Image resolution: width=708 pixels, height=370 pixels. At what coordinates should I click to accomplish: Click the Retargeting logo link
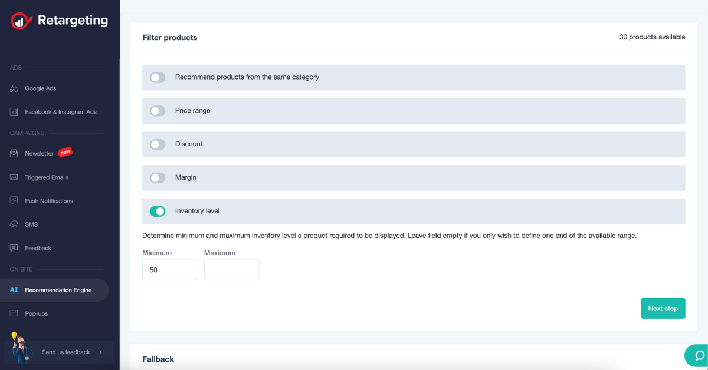(x=60, y=21)
